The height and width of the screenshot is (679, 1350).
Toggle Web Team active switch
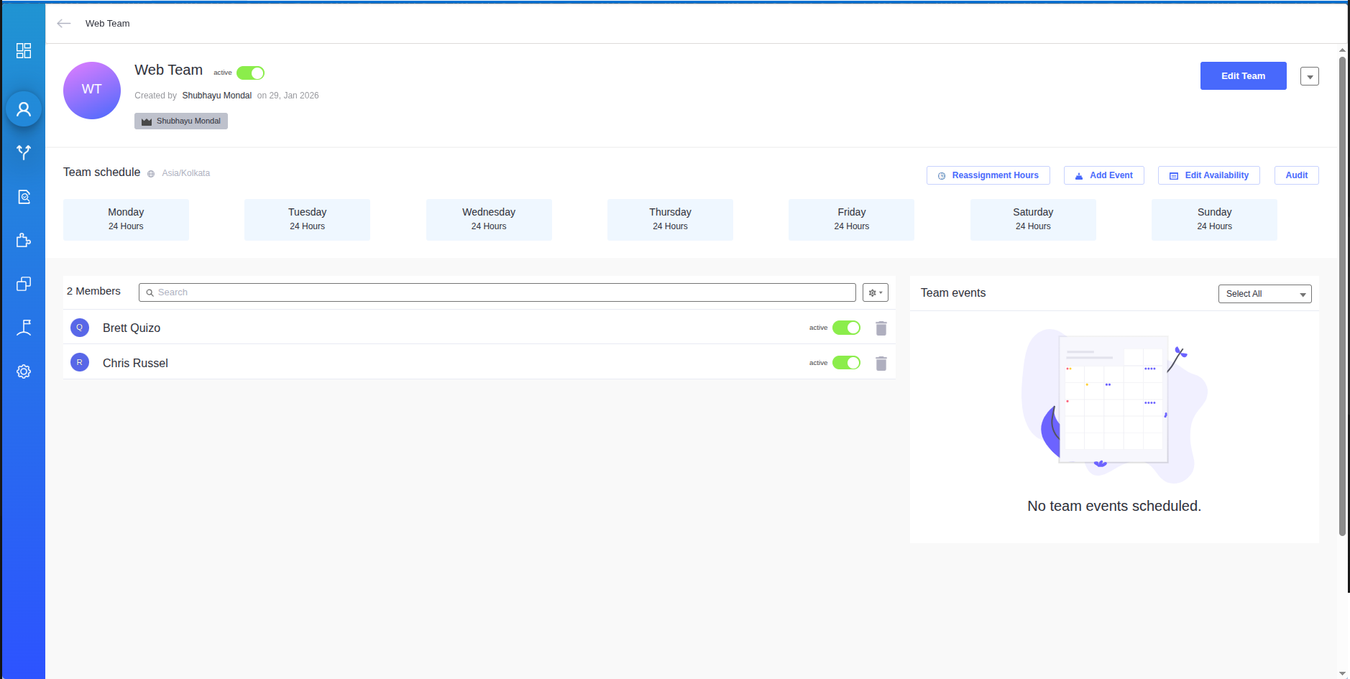pos(251,73)
